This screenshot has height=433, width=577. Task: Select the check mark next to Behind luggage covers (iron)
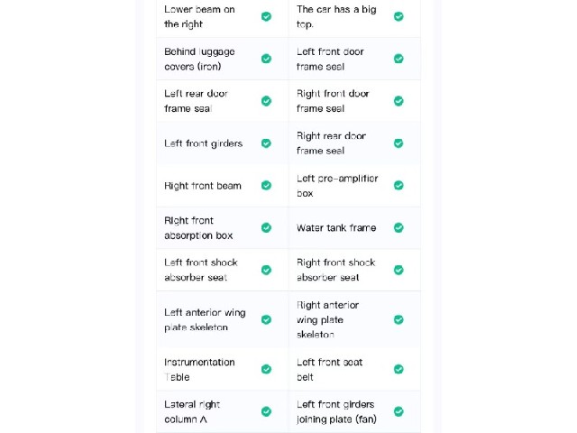tap(267, 59)
